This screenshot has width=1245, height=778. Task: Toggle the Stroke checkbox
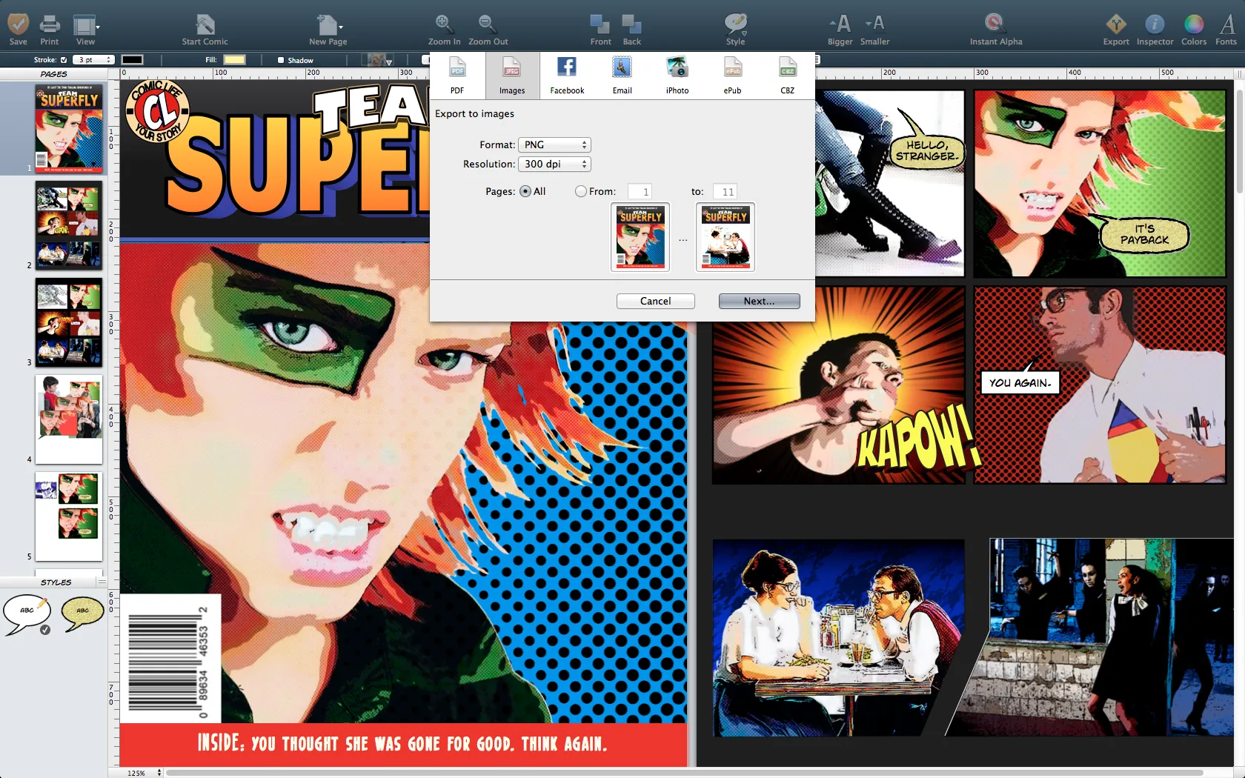tap(64, 60)
